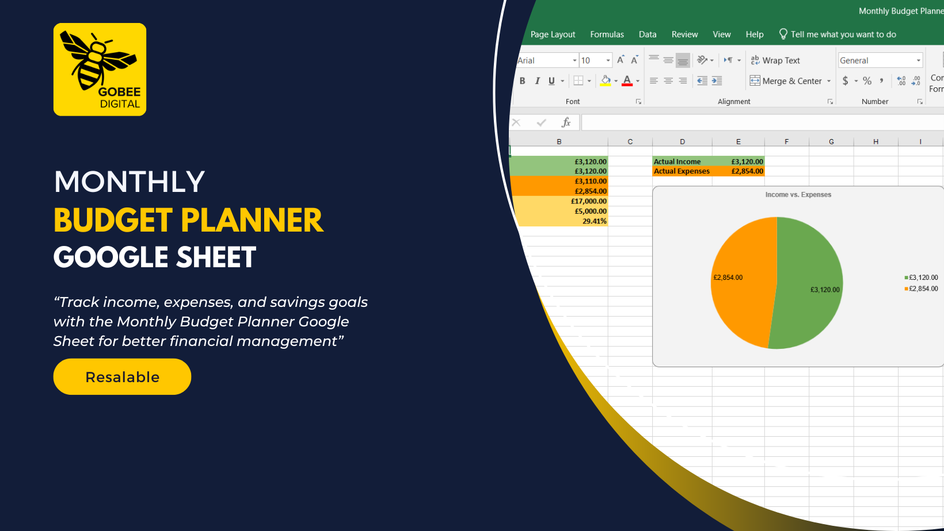Click the Decrease Font Size icon
The height and width of the screenshot is (531, 944).
point(634,60)
